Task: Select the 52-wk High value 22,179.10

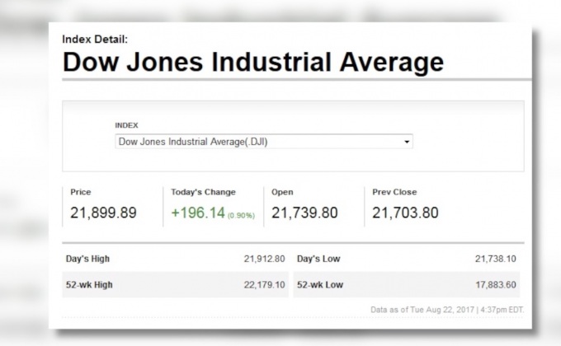Action: click(x=264, y=284)
